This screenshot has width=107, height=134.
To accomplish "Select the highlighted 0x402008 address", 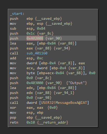I will [x=35, y=38].
